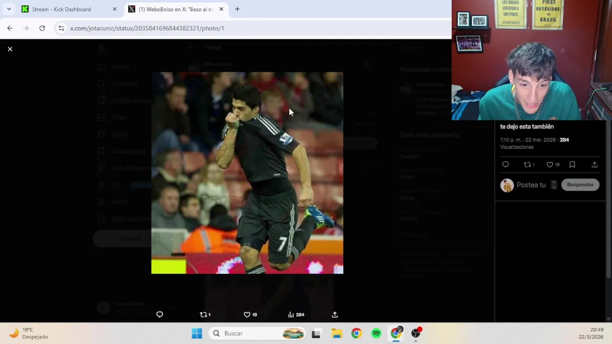Open Task View on the taskbar
The image size is (612, 344).
(x=316, y=333)
